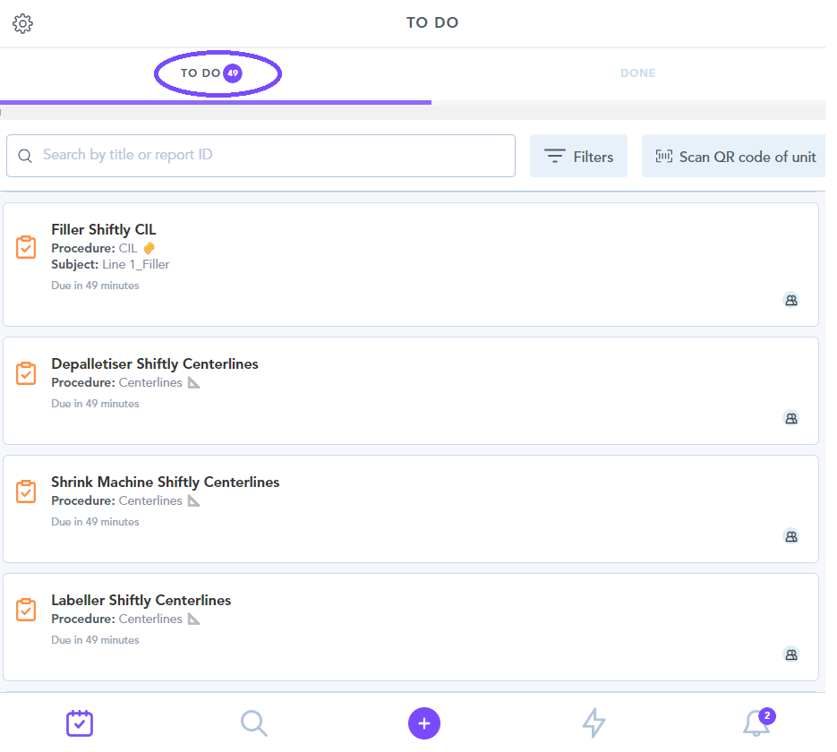Click clipboard icon of Filler Shiftly CIL

27,247
